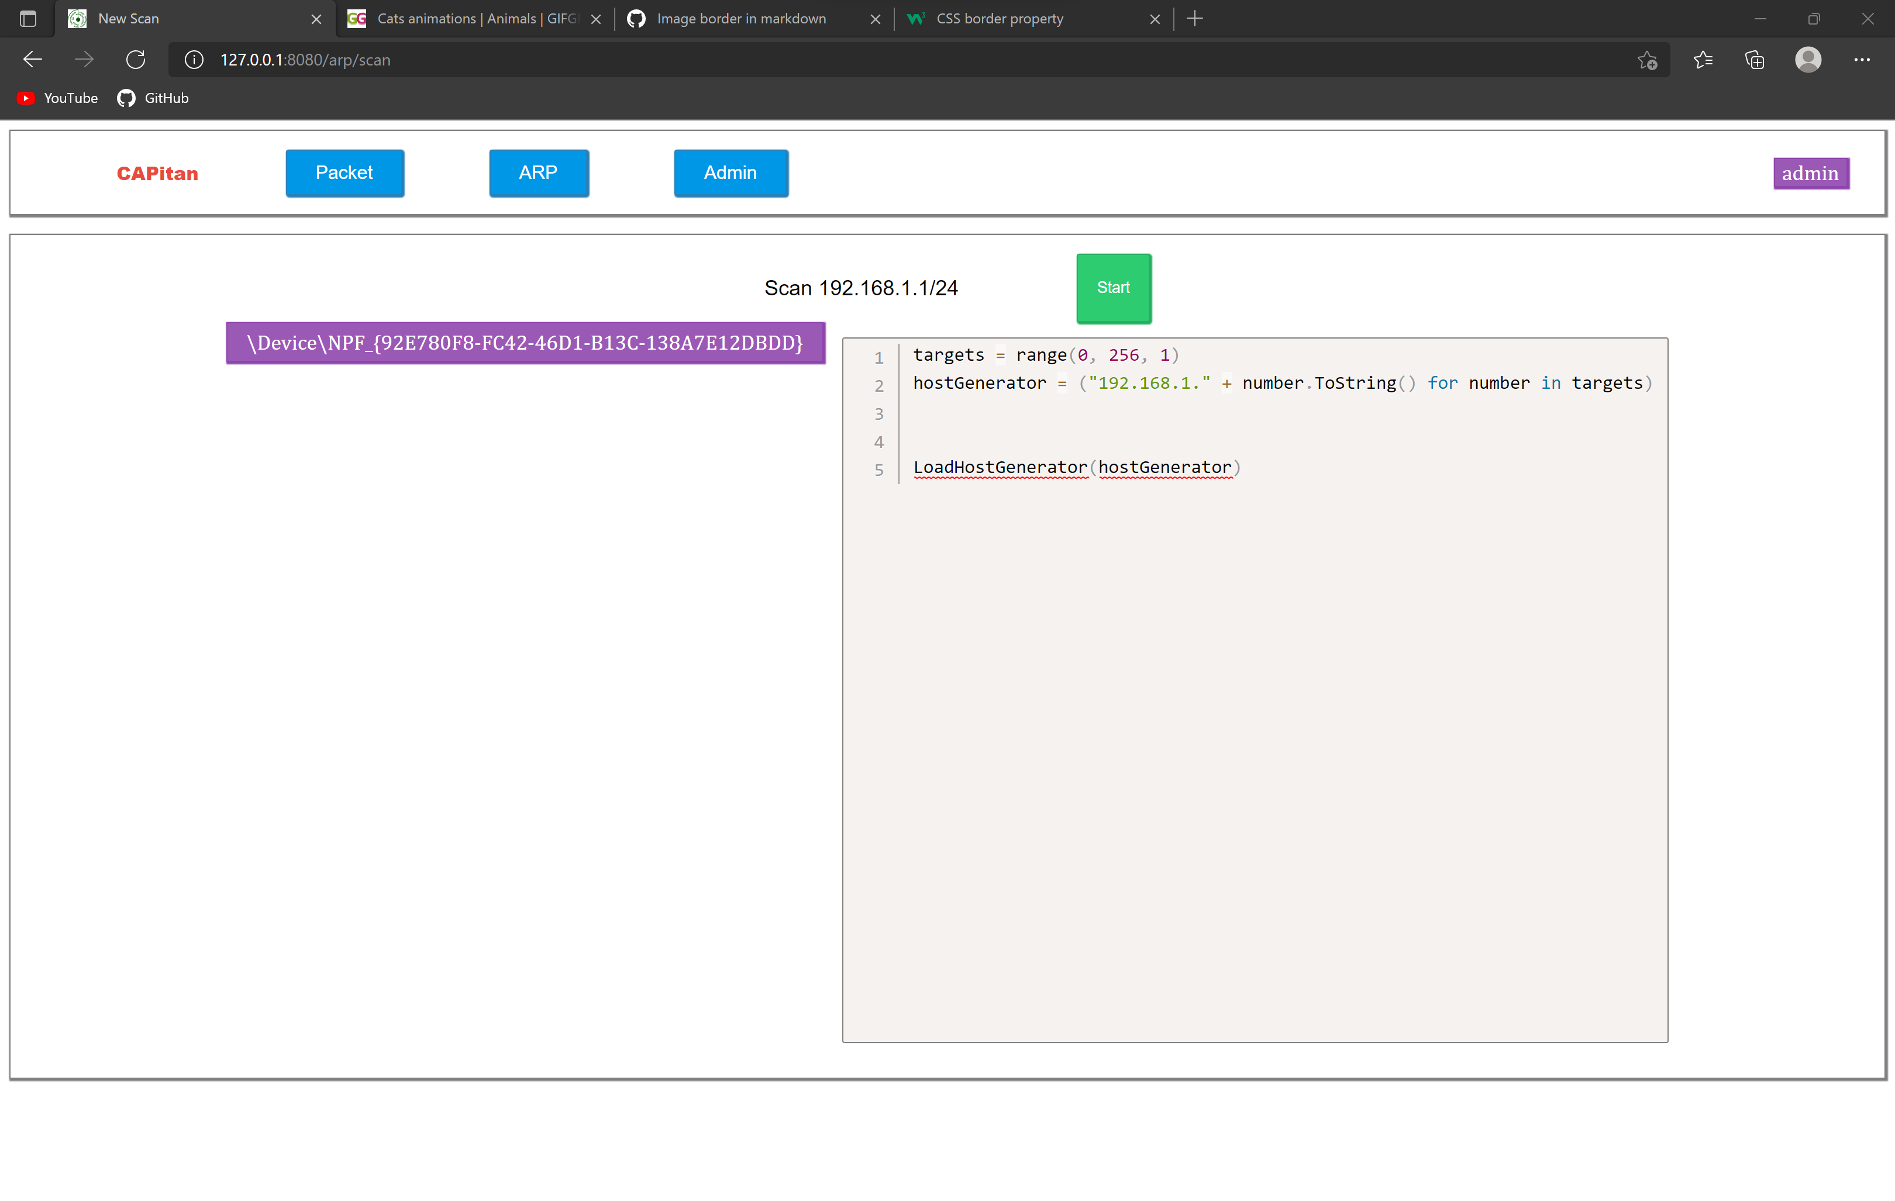Open the Collections icon
The width and height of the screenshot is (1895, 1201).
click(1755, 60)
